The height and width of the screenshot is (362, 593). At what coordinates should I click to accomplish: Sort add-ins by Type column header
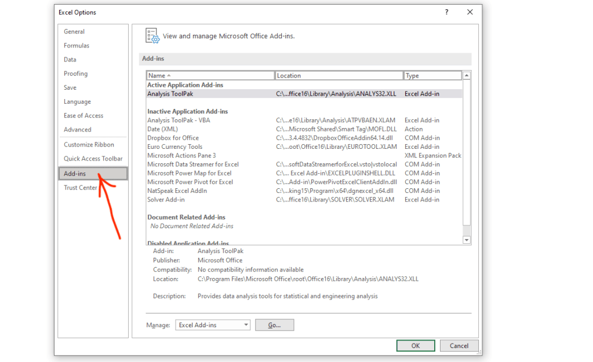click(432, 75)
